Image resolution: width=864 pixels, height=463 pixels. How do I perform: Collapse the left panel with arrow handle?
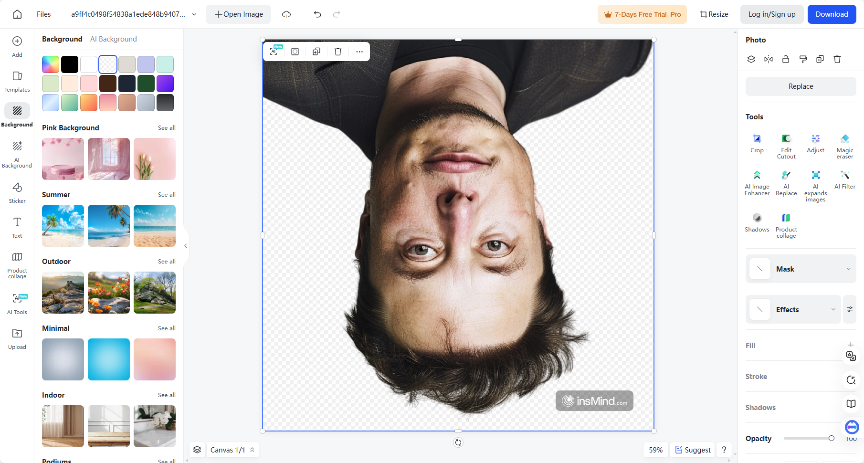186,246
